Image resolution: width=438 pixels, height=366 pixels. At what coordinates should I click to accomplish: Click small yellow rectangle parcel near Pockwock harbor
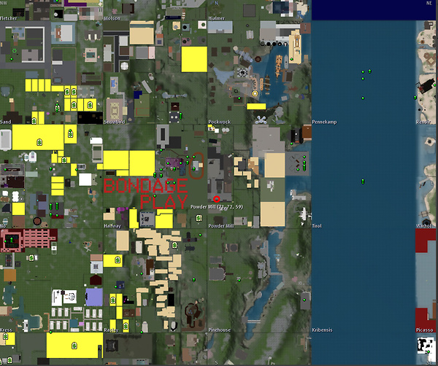pyautogui.click(x=256, y=106)
